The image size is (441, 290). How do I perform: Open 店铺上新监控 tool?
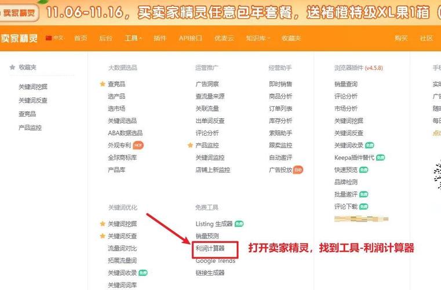coord(213,170)
